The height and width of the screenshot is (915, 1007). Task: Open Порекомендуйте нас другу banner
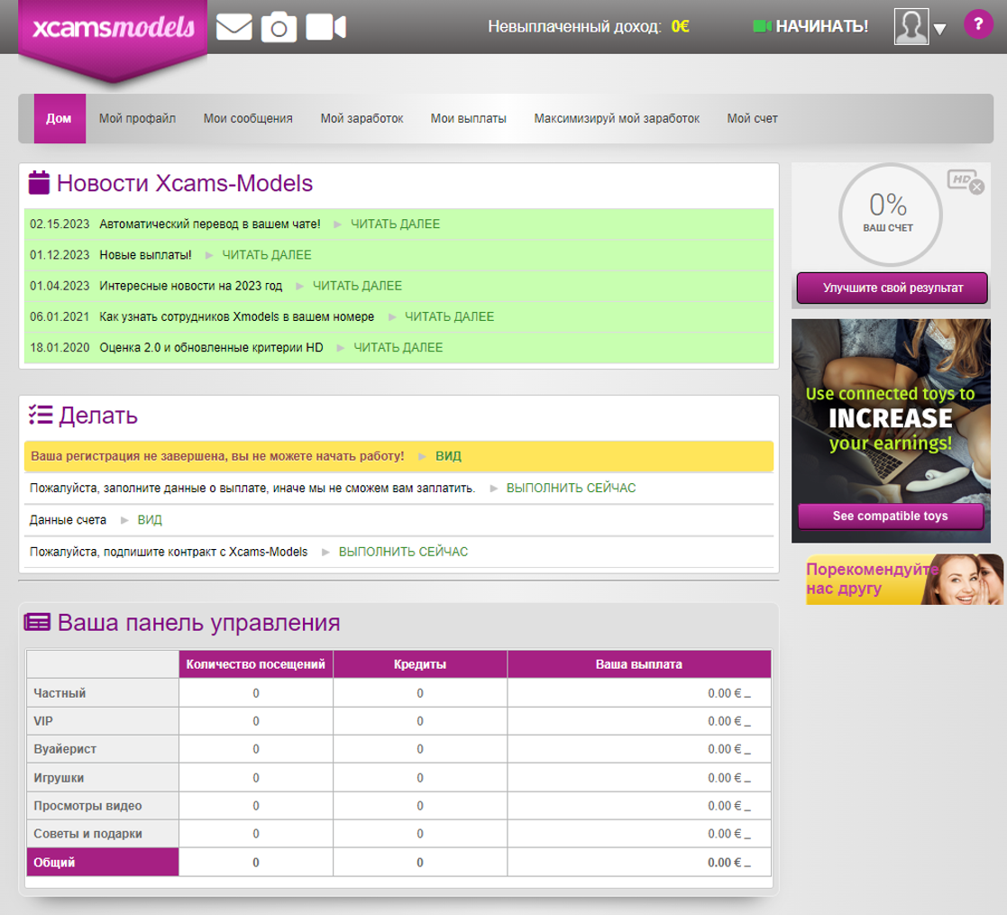[904, 579]
